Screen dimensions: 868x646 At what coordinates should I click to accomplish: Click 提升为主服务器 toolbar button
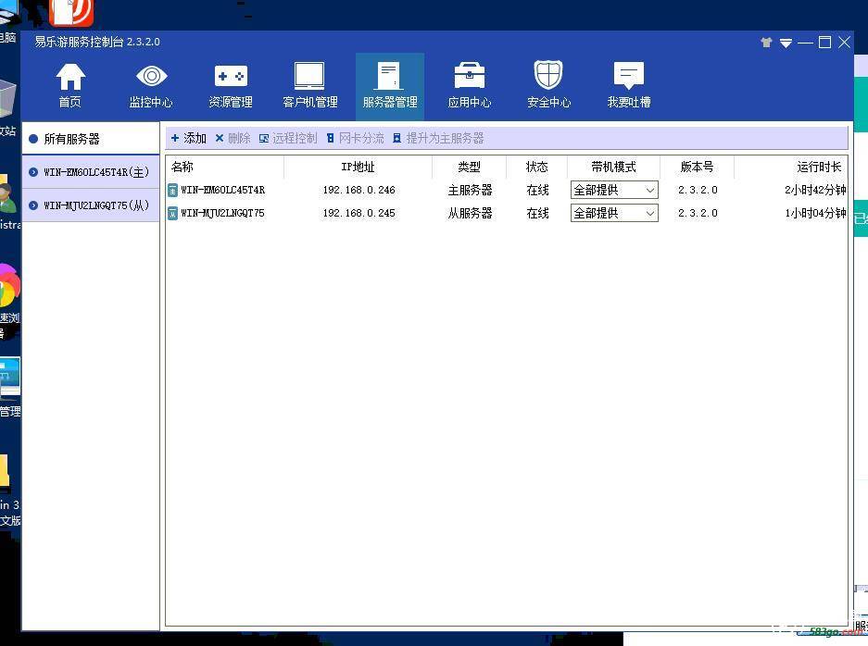[438, 138]
